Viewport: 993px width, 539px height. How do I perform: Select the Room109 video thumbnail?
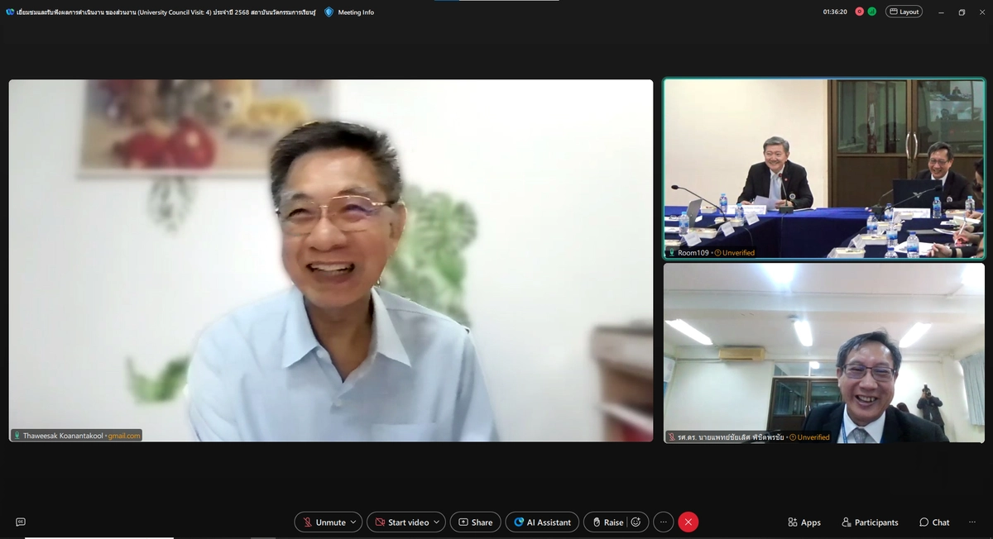[824, 169]
